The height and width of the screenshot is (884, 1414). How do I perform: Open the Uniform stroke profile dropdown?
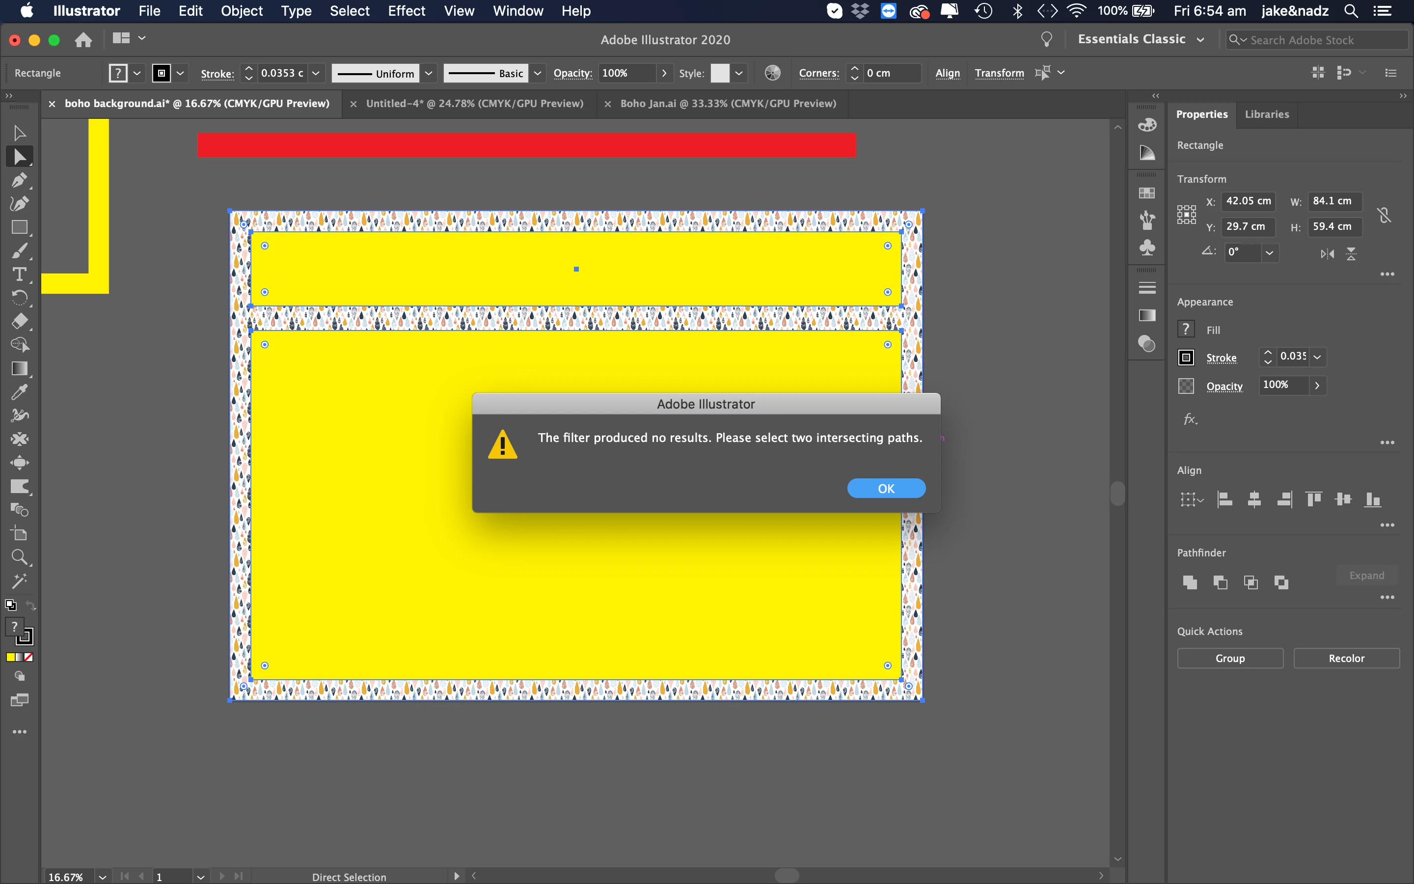[x=428, y=73]
